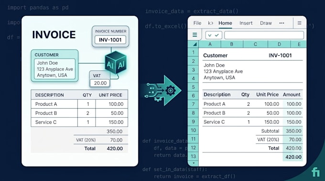This screenshot has width=325, height=181.
Task: Select row 11 header
Action: [x=193, y=139]
